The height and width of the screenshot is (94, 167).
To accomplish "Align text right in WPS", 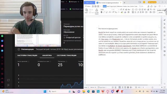I will 138,12.
